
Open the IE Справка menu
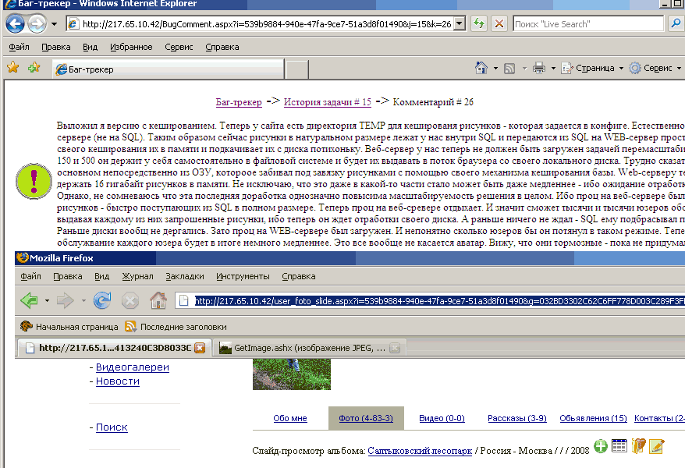[222, 47]
